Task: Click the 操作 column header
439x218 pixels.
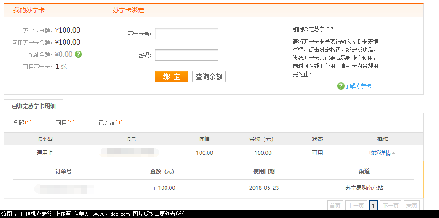Action: [x=383, y=139]
